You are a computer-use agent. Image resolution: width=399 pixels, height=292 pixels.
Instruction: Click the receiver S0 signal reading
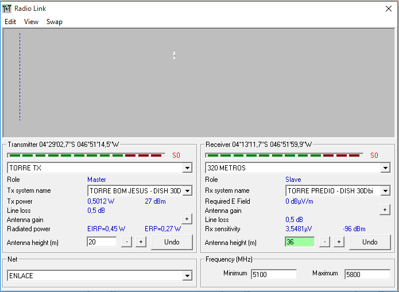tap(374, 155)
